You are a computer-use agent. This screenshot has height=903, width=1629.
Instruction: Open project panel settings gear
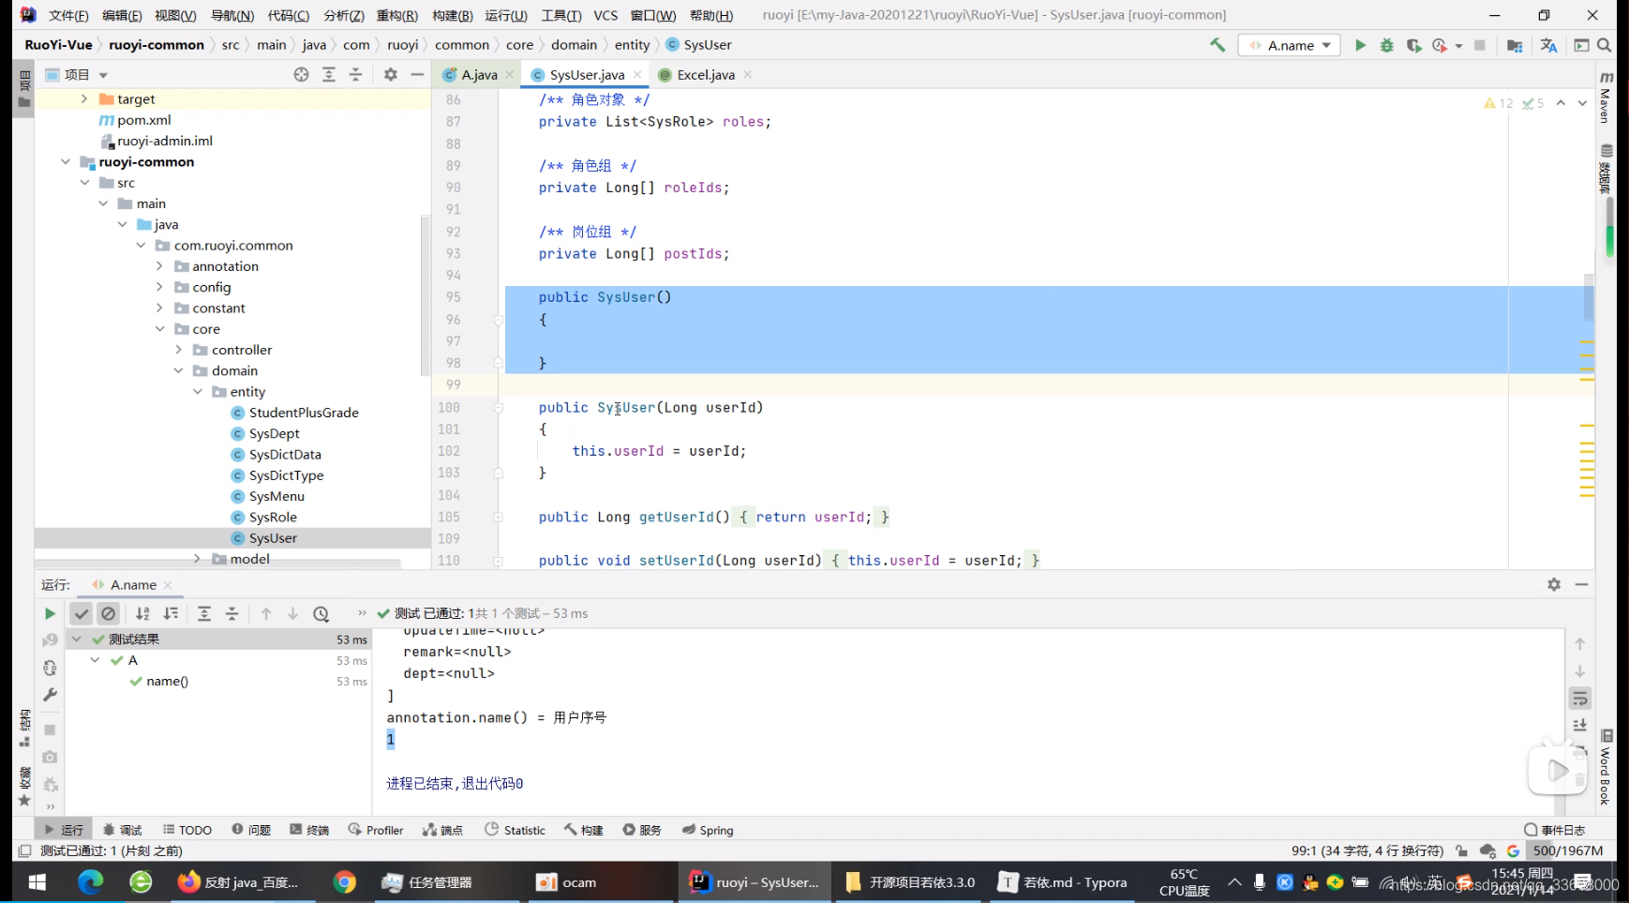coord(391,74)
